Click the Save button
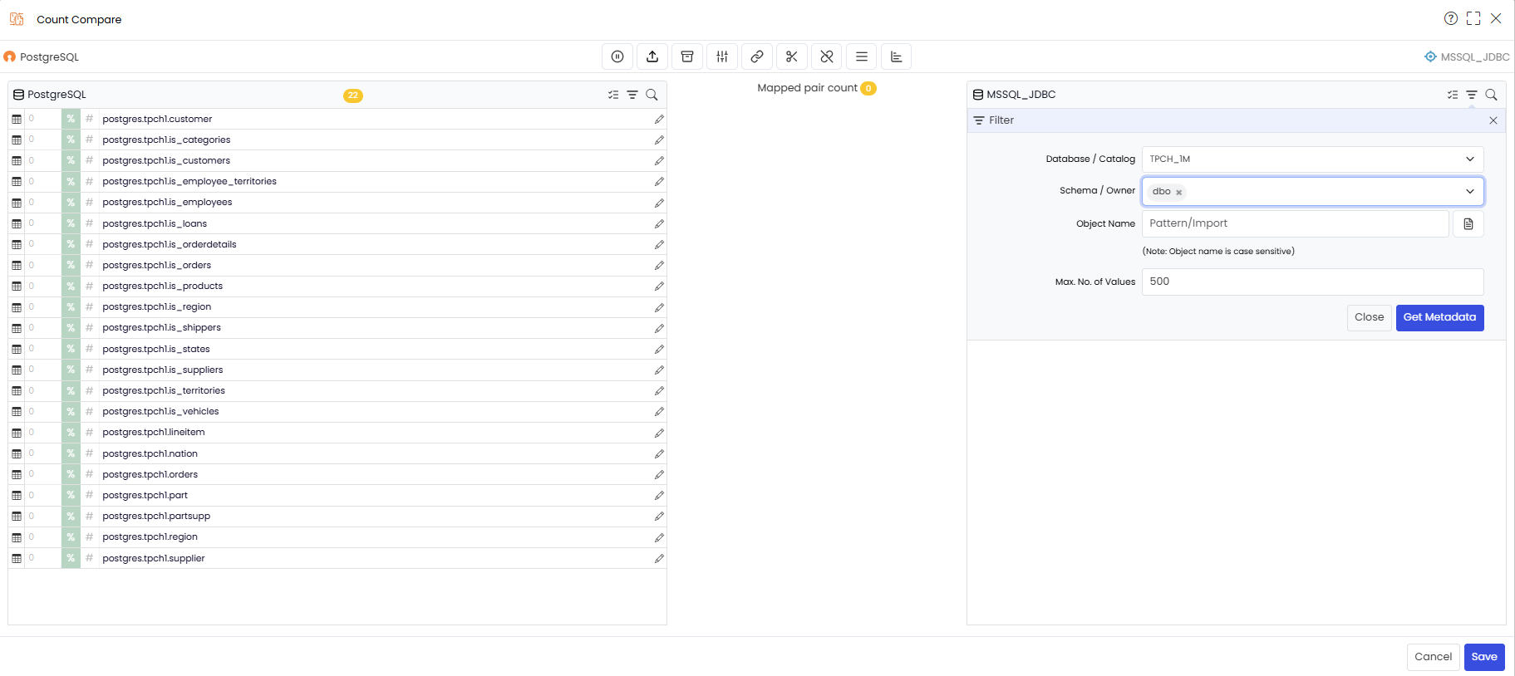This screenshot has width=1515, height=676. 1484,657
